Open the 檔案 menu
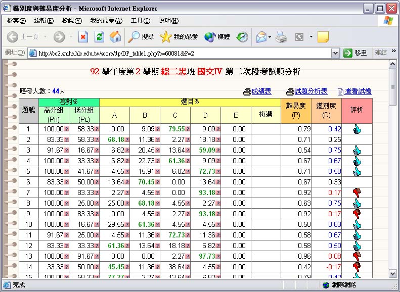 click(x=16, y=21)
